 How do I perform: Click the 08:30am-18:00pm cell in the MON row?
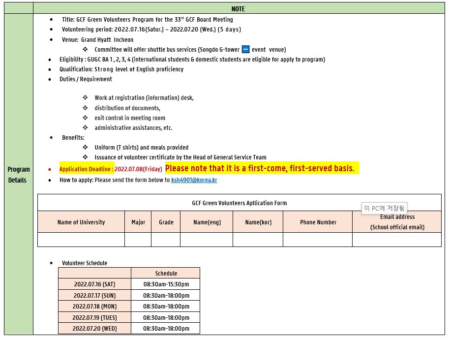166,307
